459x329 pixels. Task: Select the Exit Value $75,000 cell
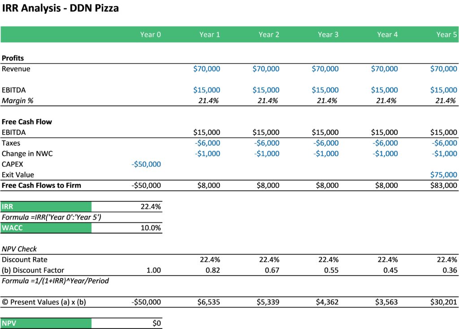click(x=443, y=175)
